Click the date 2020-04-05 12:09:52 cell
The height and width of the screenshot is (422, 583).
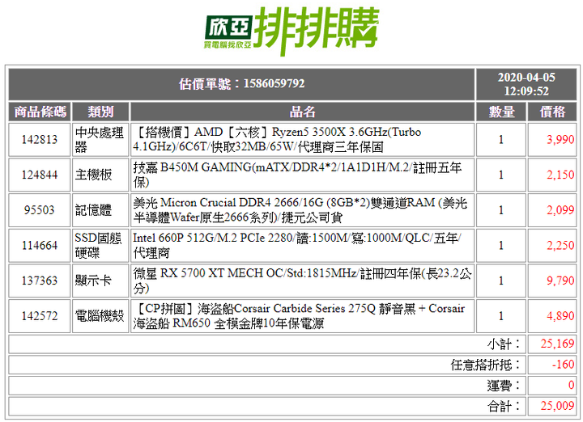coord(526,84)
